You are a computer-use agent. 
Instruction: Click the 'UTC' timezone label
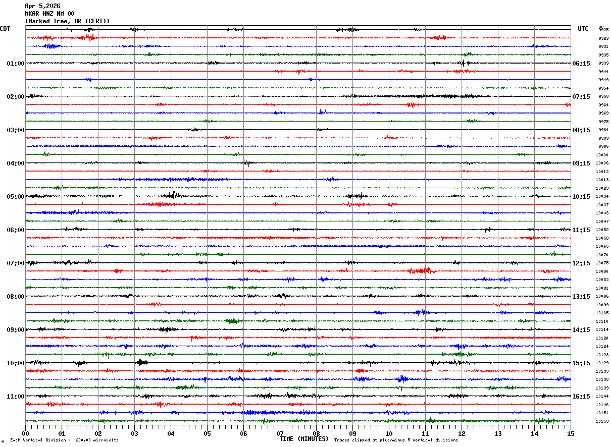pos(583,29)
